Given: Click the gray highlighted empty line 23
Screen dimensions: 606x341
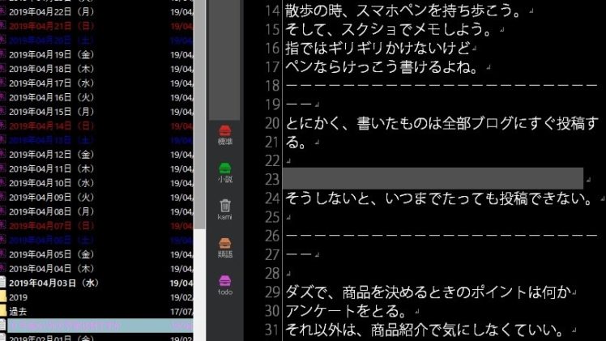Looking at the screenshot, I should click(x=433, y=178).
